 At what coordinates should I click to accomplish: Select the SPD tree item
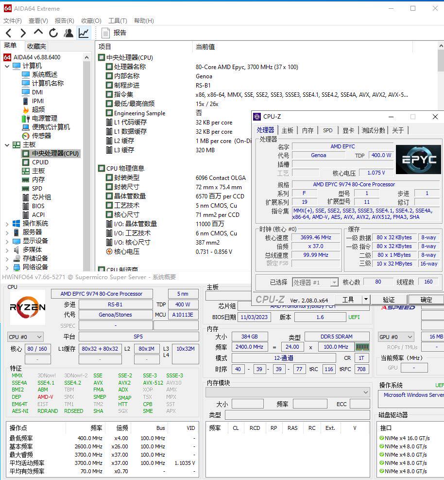pos(37,189)
